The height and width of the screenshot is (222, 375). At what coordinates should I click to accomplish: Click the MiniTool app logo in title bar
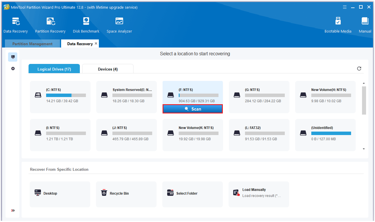(x=6, y=7)
